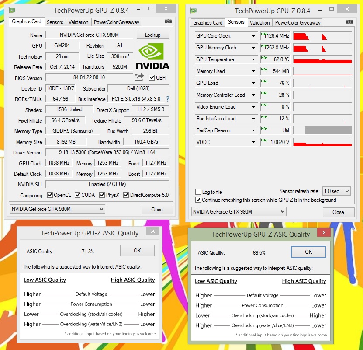Image resolution: width=363 pixels, height=350 pixels.
Task: Switch to Sensors tab in left window
Action: pos(55,22)
